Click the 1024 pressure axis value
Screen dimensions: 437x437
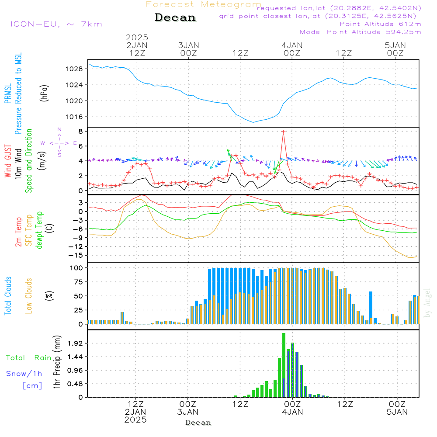tap(74, 85)
